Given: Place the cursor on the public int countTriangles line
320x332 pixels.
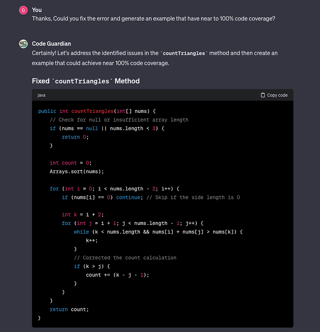Looking at the screenshot, I should click(97, 111).
